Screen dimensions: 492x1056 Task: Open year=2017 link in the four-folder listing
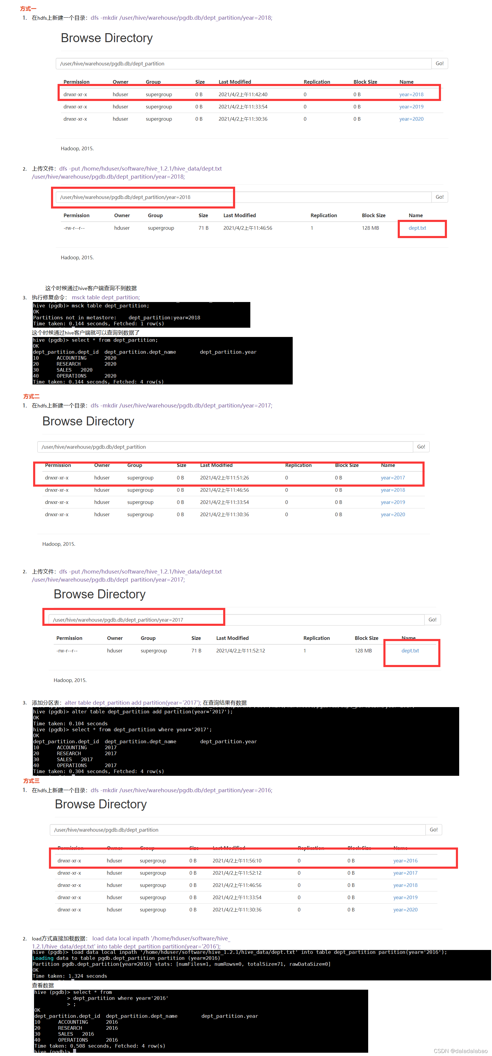click(393, 478)
